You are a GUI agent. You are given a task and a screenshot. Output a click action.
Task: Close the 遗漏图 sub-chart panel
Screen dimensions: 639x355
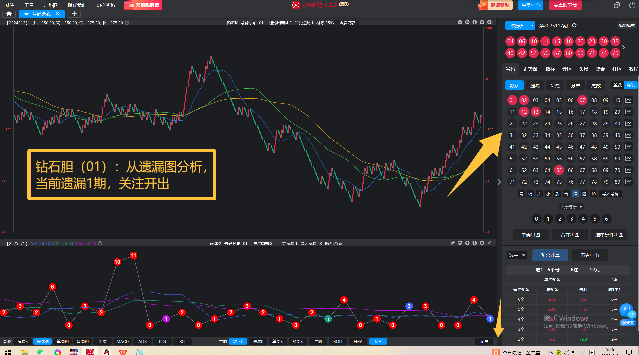pos(489,243)
